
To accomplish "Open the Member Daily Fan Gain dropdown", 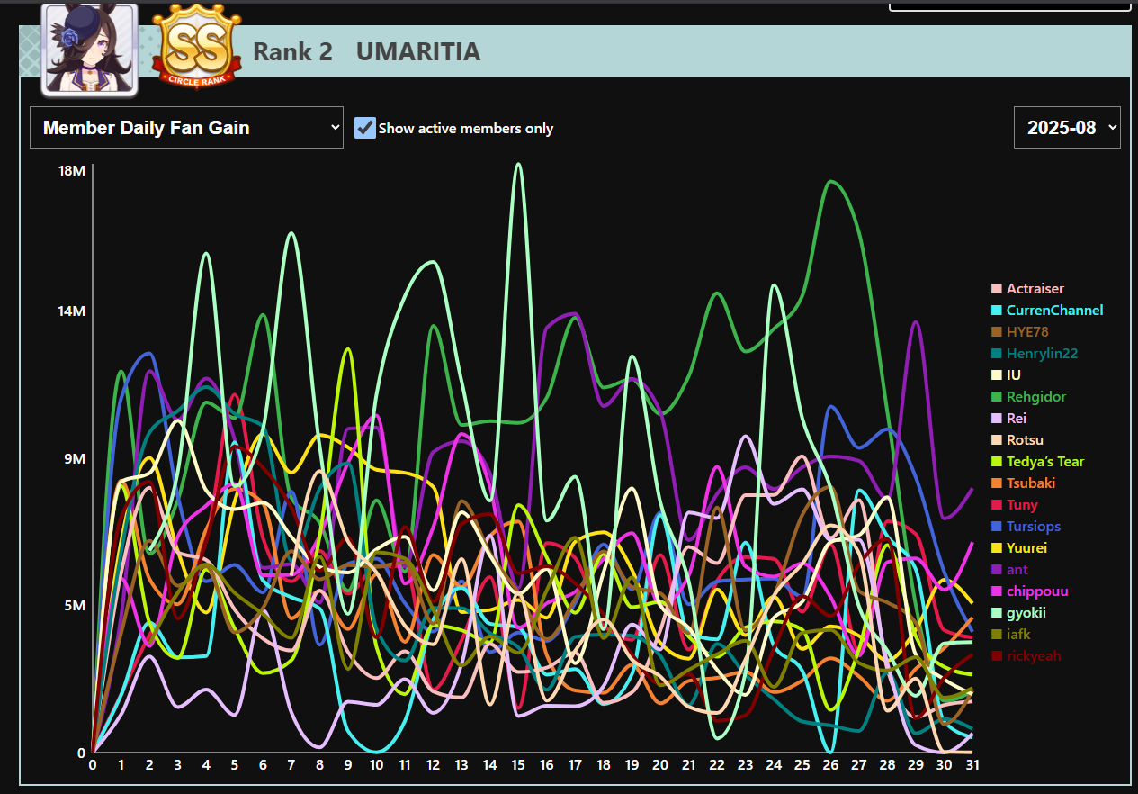I will 186,128.
